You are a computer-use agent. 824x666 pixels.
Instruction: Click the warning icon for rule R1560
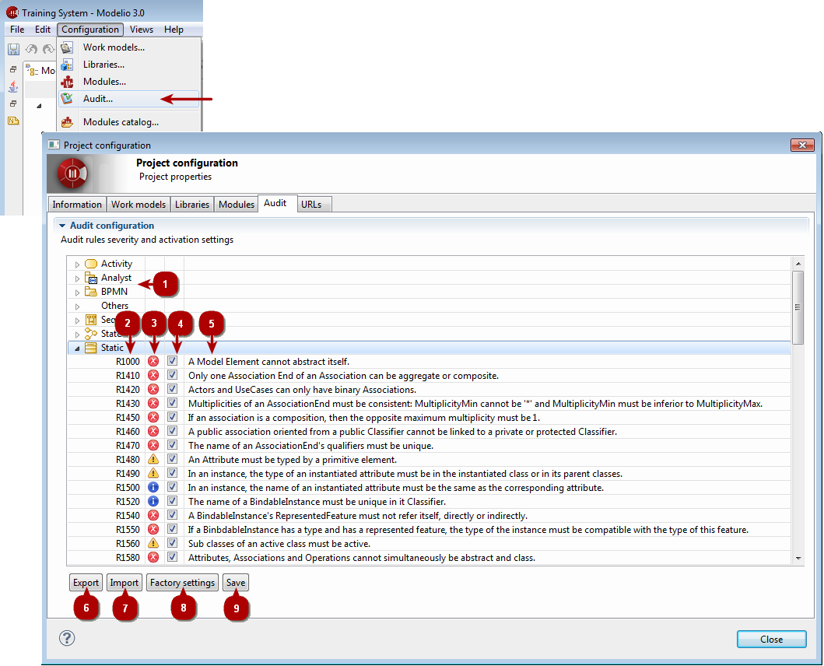[x=153, y=544]
